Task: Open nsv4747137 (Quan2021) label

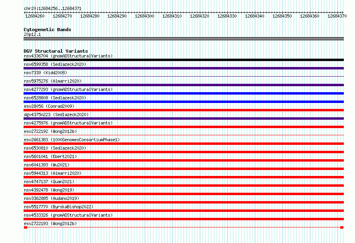Action: (49, 182)
